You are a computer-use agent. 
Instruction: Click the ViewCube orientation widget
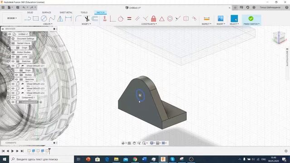tap(279, 38)
